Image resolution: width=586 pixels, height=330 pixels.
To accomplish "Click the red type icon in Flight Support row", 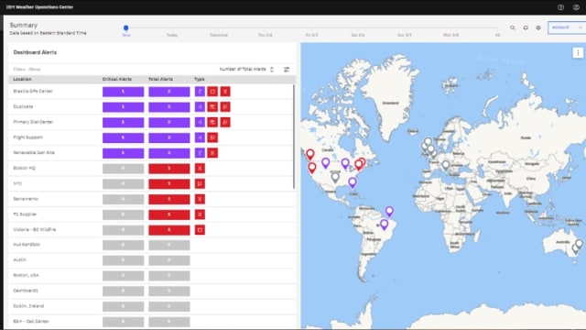I will coord(212,137).
